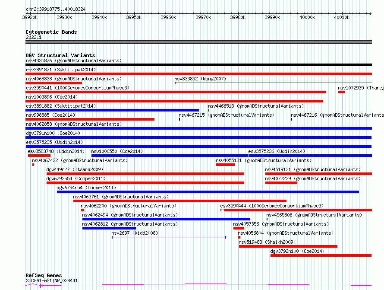The image size is (384, 290).
Task: Click the nsv998885 (Coe2014) label
Action: click(50, 115)
